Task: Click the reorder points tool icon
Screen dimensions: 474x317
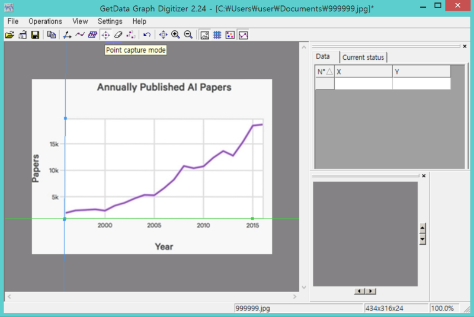Action: [x=131, y=35]
